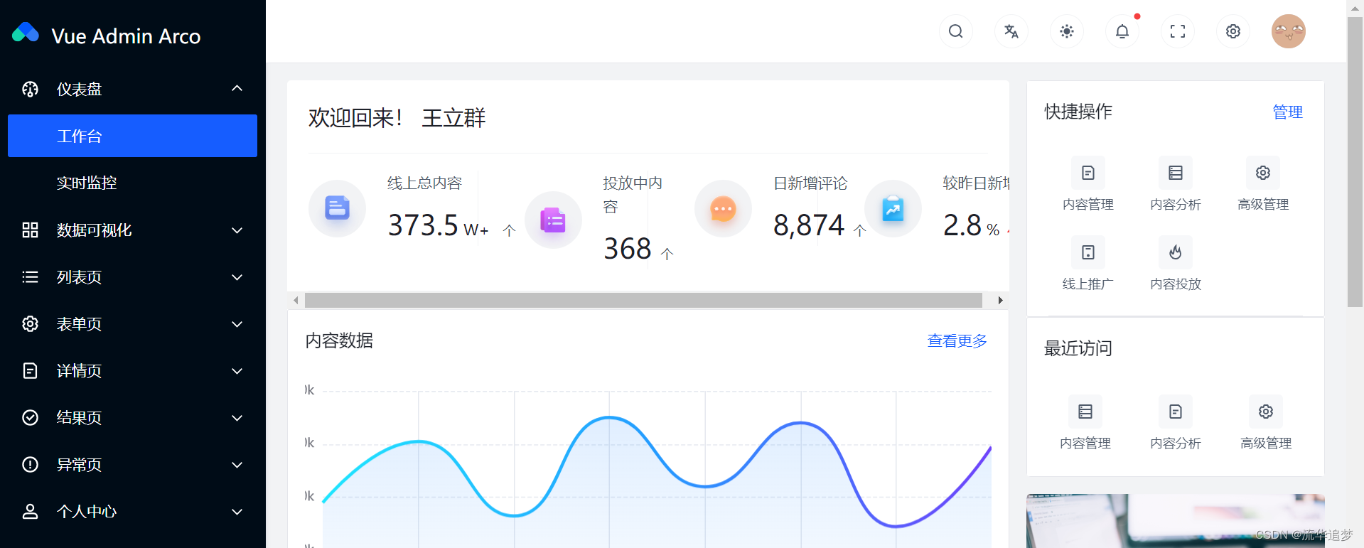Enter fullscreen mode icon
Screen dimensions: 1364x548
pyautogui.click(x=1178, y=31)
